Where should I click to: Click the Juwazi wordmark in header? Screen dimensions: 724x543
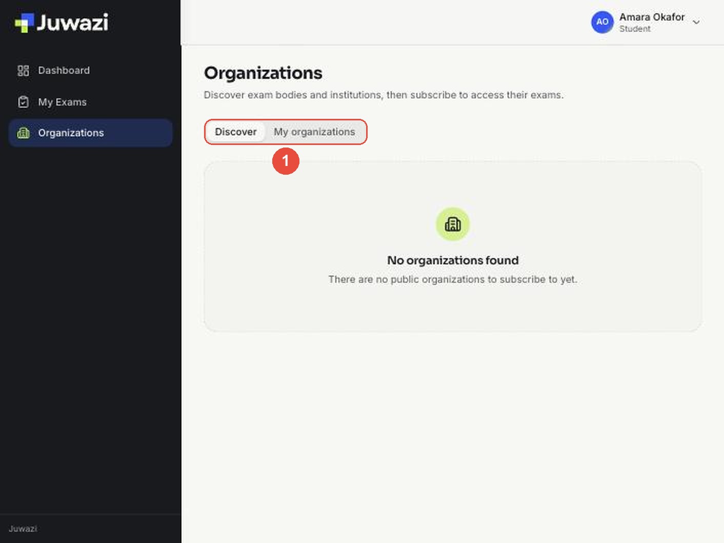(72, 23)
